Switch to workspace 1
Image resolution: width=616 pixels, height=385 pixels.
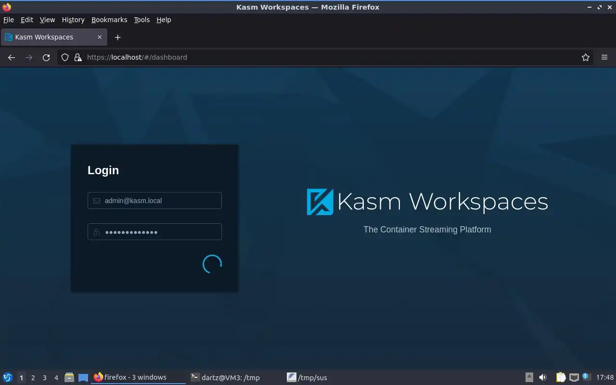coord(21,378)
